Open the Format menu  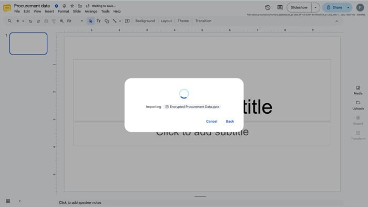click(x=64, y=11)
